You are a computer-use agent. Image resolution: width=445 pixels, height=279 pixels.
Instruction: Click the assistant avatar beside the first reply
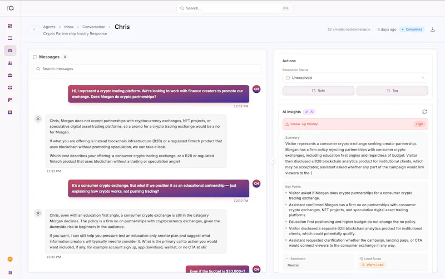click(38, 118)
